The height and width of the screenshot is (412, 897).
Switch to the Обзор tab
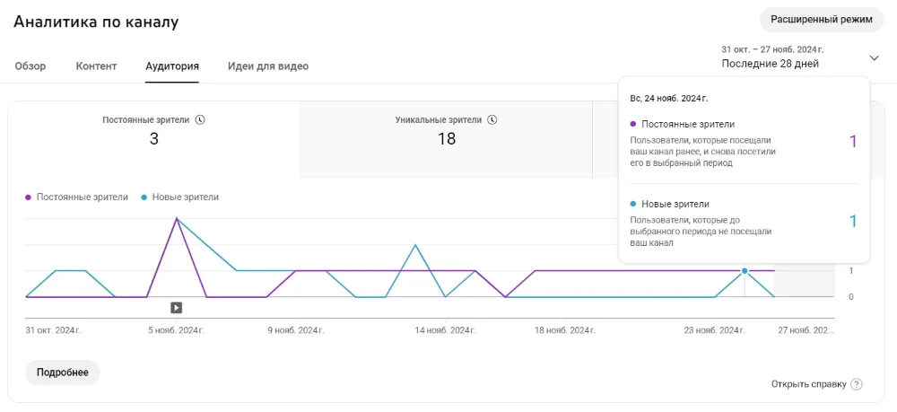pos(30,66)
